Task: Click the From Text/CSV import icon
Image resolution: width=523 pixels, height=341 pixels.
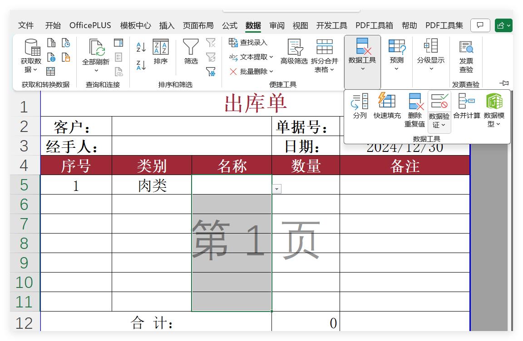Action: [51, 43]
